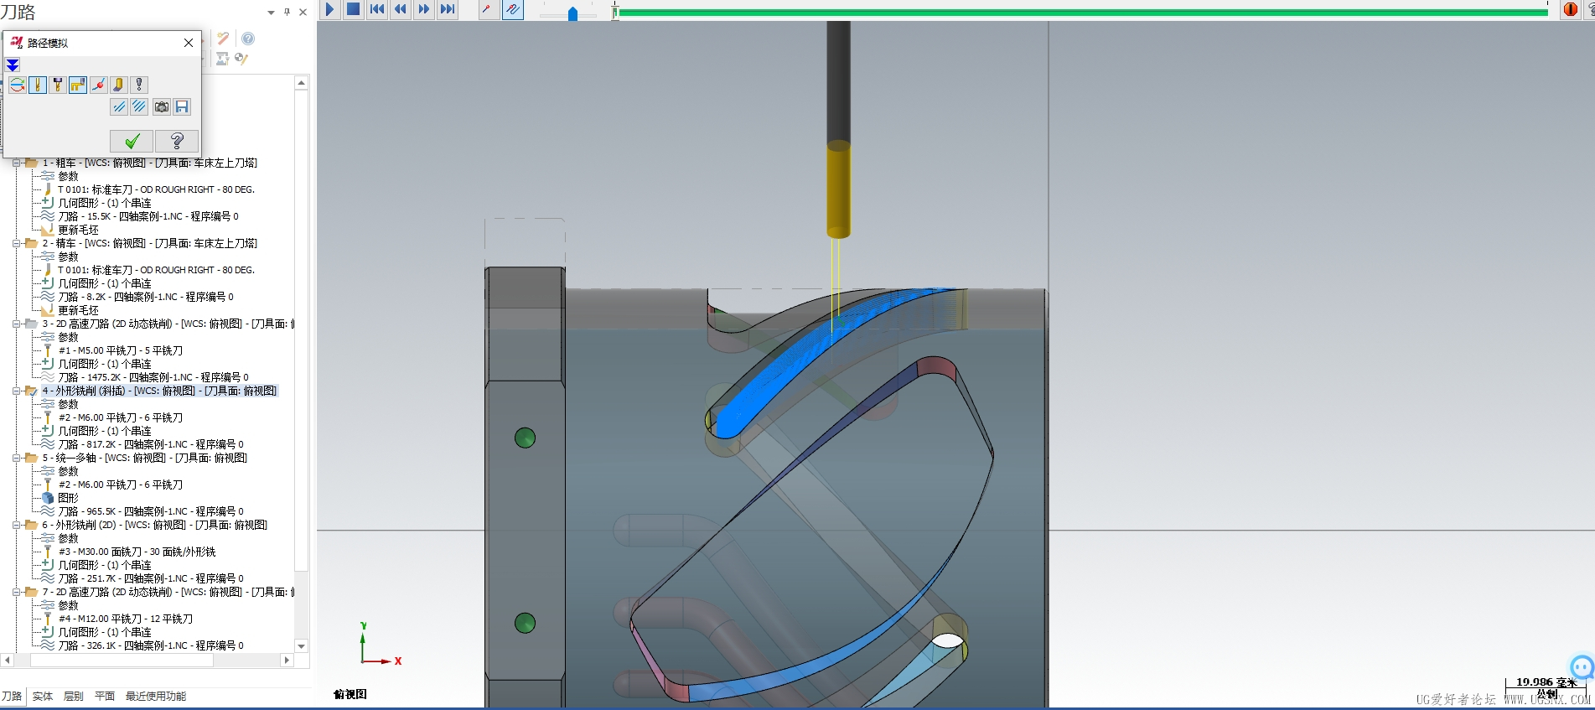Click the tree scrollbar down arrow
The image size is (1595, 710).
[x=302, y=646]
